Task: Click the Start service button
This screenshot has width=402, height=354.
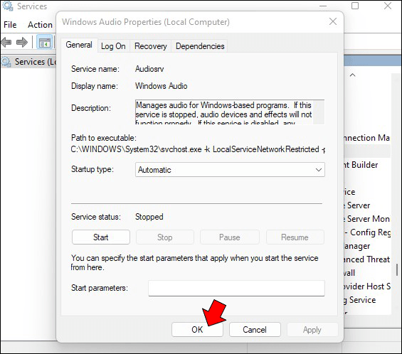Action: [x=101, y=237]
